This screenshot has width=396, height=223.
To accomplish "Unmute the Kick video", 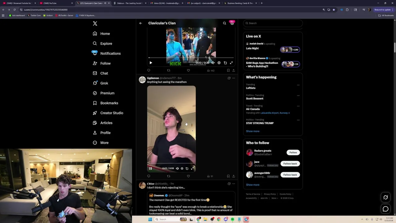I will 213,63.
